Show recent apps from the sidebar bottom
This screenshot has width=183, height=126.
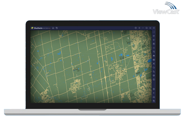point(154,101)
